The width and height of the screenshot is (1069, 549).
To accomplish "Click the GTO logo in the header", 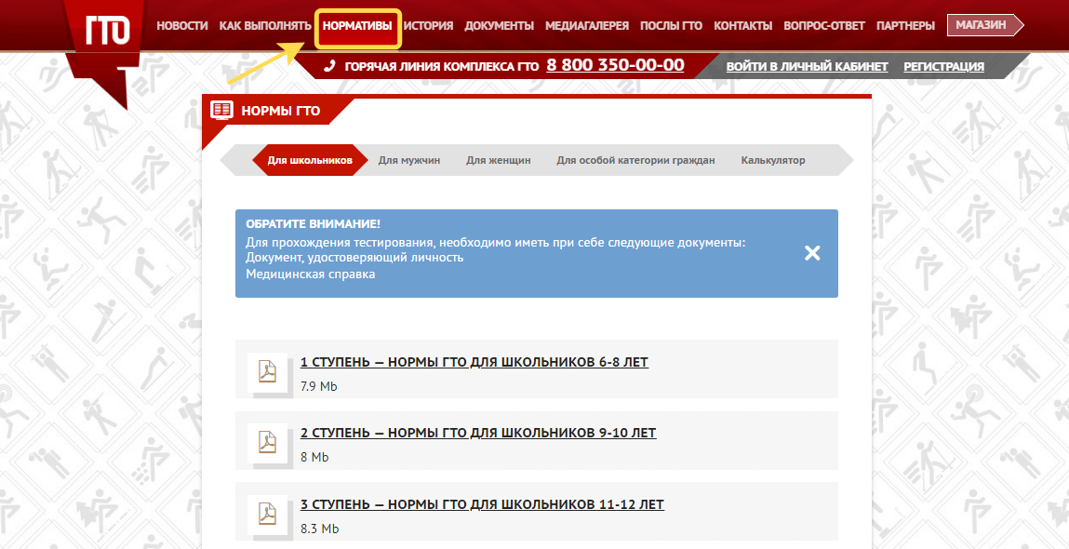I will [101, 30].
